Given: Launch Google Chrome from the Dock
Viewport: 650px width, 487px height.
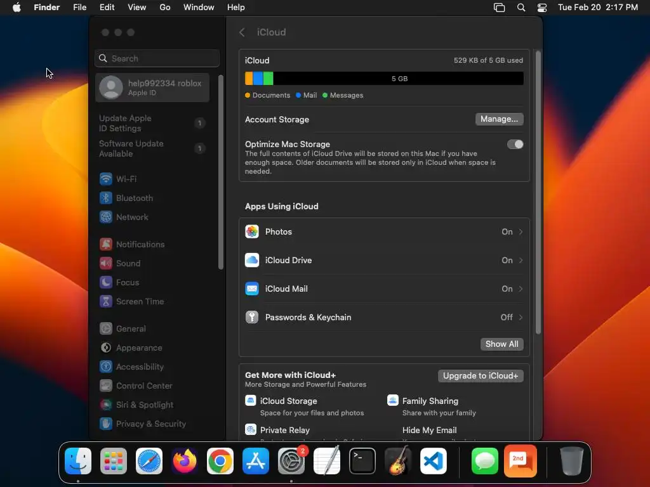Looking at the screenshot, I should coord(220,461).
